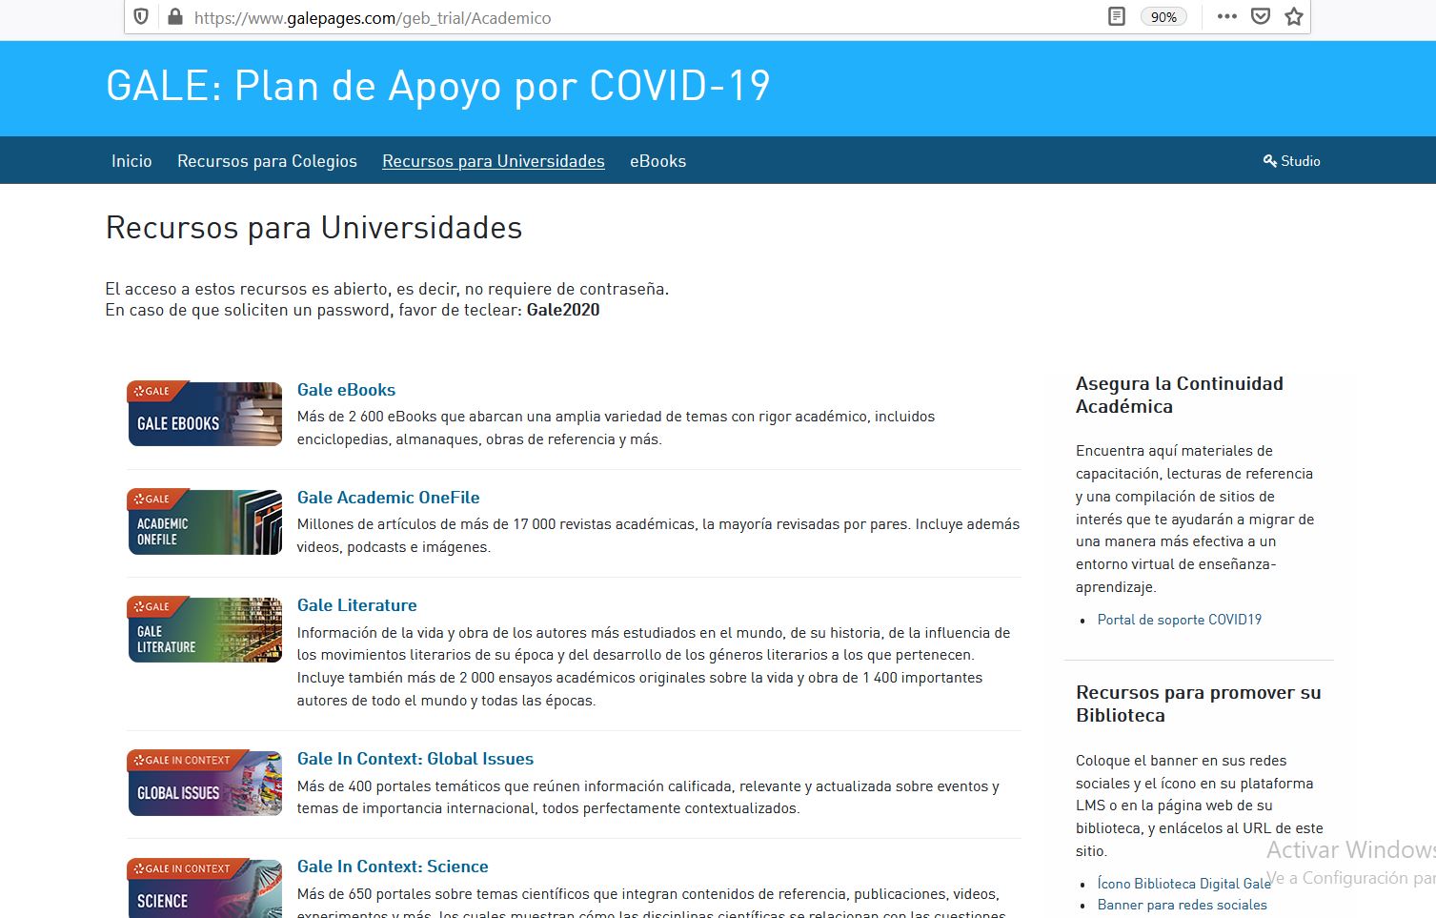Screen dimensions: 1436x918
Task: Open the eBooks nav item
Action: 657,161
